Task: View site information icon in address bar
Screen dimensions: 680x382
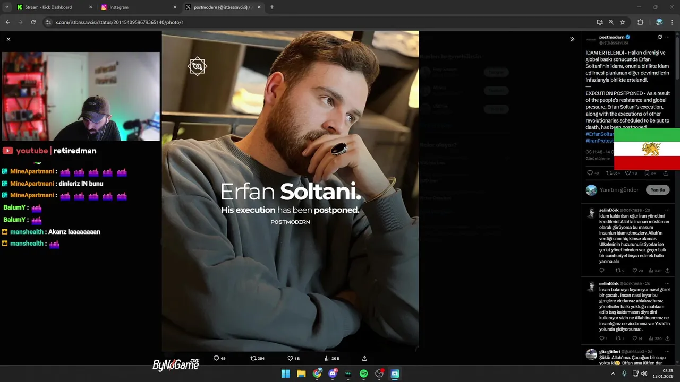Action: pos(48,22)
